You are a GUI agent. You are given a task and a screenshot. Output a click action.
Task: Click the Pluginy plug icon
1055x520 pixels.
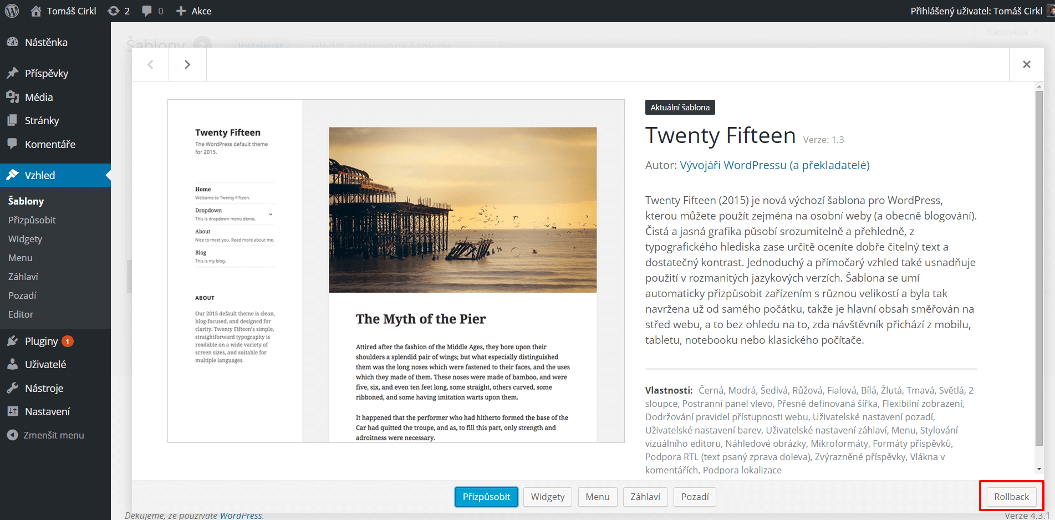[x=12, y=341]
